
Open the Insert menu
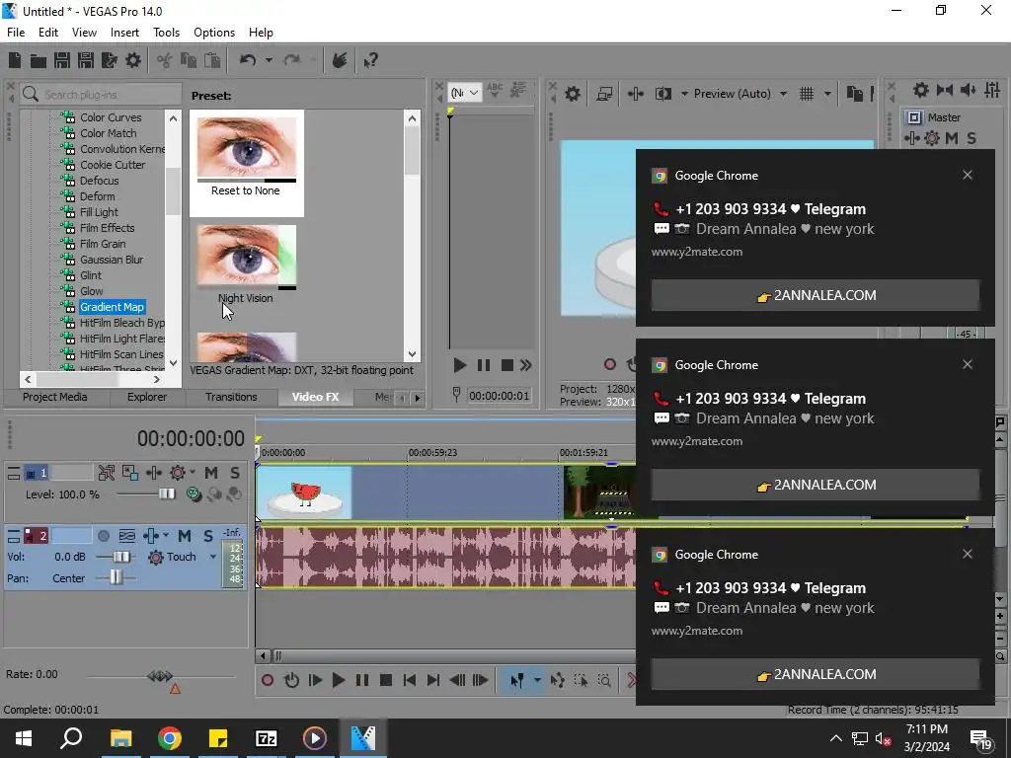click(x=124, y=33)
